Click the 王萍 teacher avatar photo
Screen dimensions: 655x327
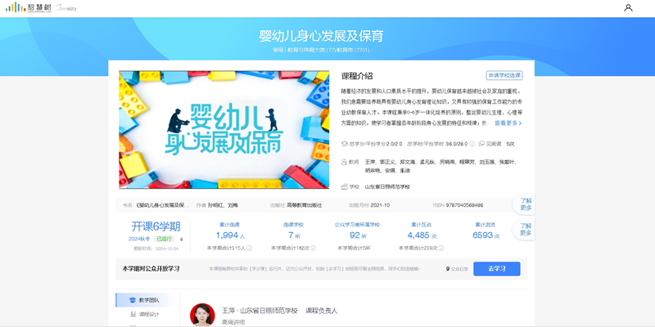click(202, 315)
